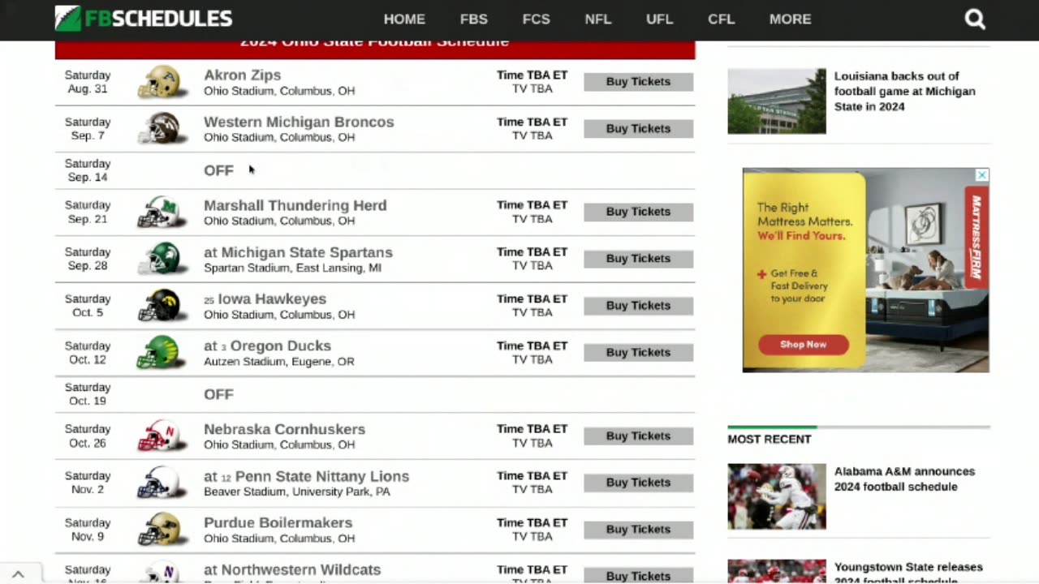Click Shop Now in the Mattress Firm ad
Viewport: 1039px width, 584px height.
(x=804, y=344)
